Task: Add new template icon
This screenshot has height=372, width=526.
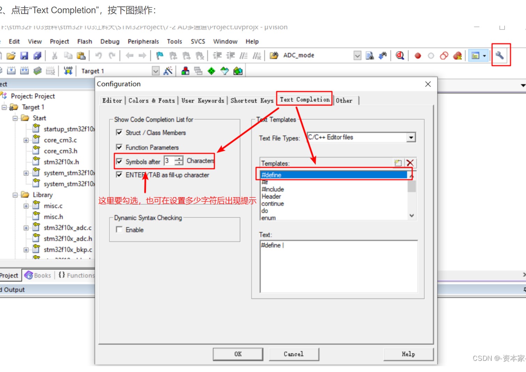Action: click(398, 163)
